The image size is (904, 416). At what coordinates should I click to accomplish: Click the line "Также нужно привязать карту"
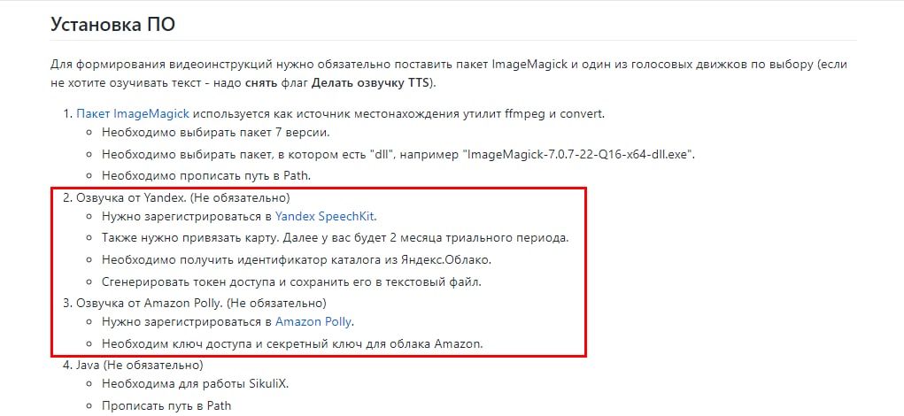pos(335,238)
